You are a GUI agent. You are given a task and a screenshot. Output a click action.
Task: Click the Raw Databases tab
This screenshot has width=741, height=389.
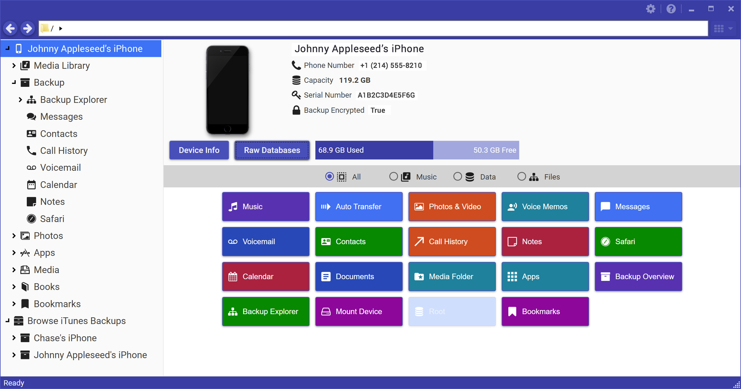coord(271,150)
